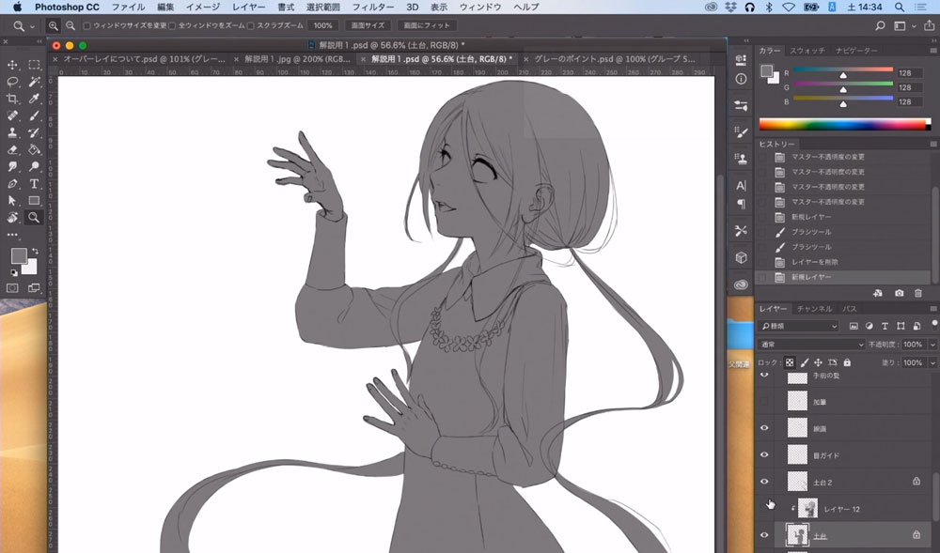Image resolution: width=940 pixels, height=553 pixels.
Task: Delete current state with History trash icon
Action: click(917, 294)
